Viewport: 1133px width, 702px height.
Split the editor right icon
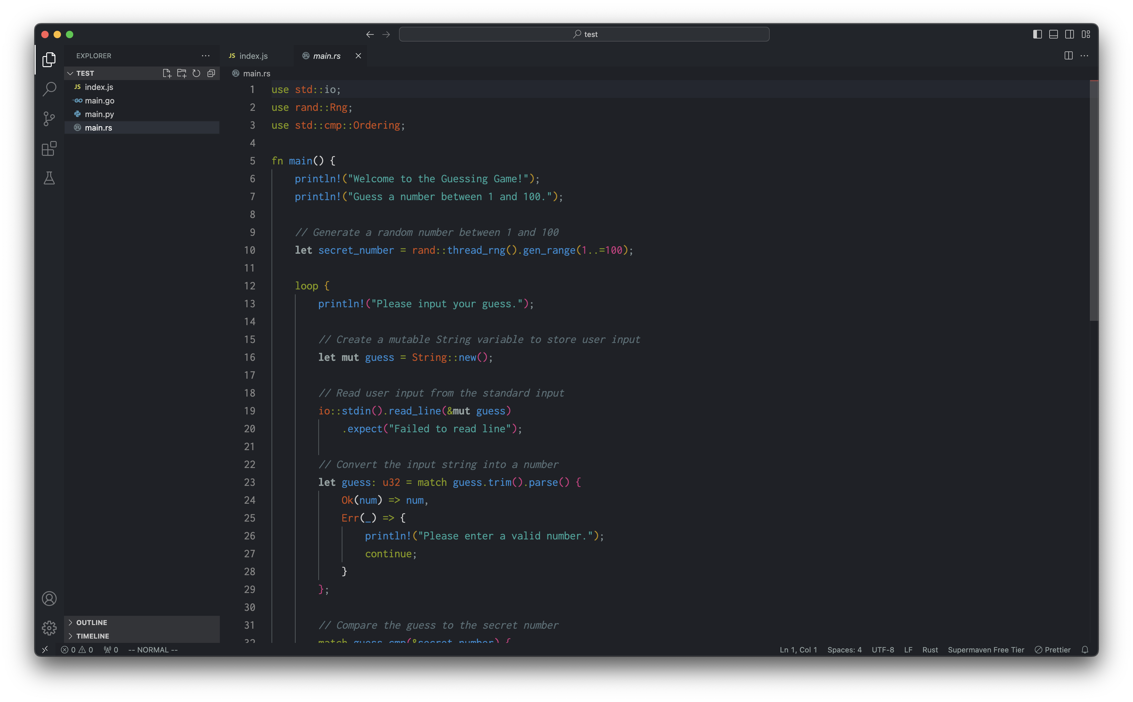1068,56
